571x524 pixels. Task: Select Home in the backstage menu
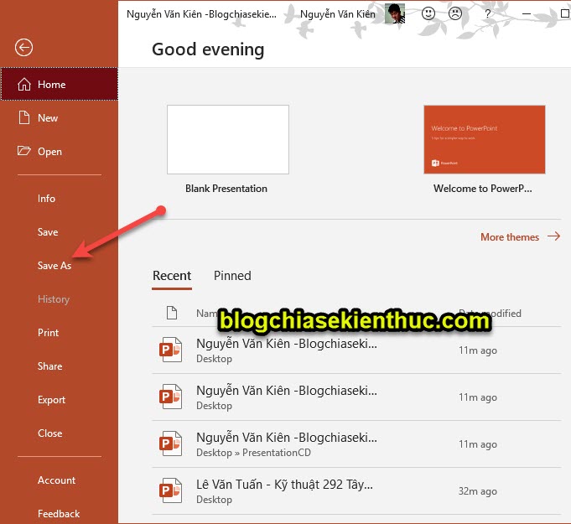point(60,84)
